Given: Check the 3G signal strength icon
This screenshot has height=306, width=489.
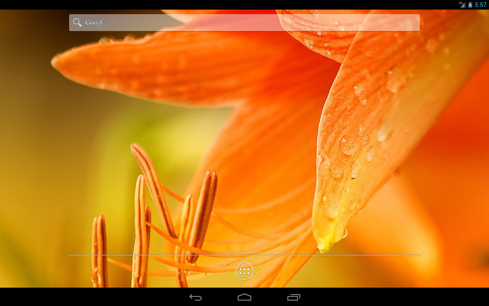Looking at the screenshot, I should pyautogui.click(x=462, y=5).
